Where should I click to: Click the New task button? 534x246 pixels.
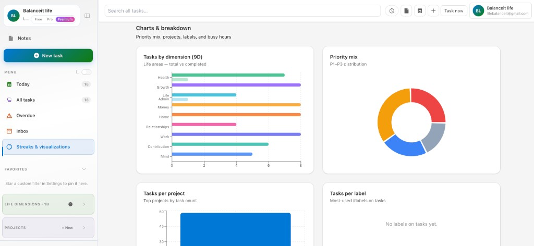pyautogui.click(x=48, y=55)
